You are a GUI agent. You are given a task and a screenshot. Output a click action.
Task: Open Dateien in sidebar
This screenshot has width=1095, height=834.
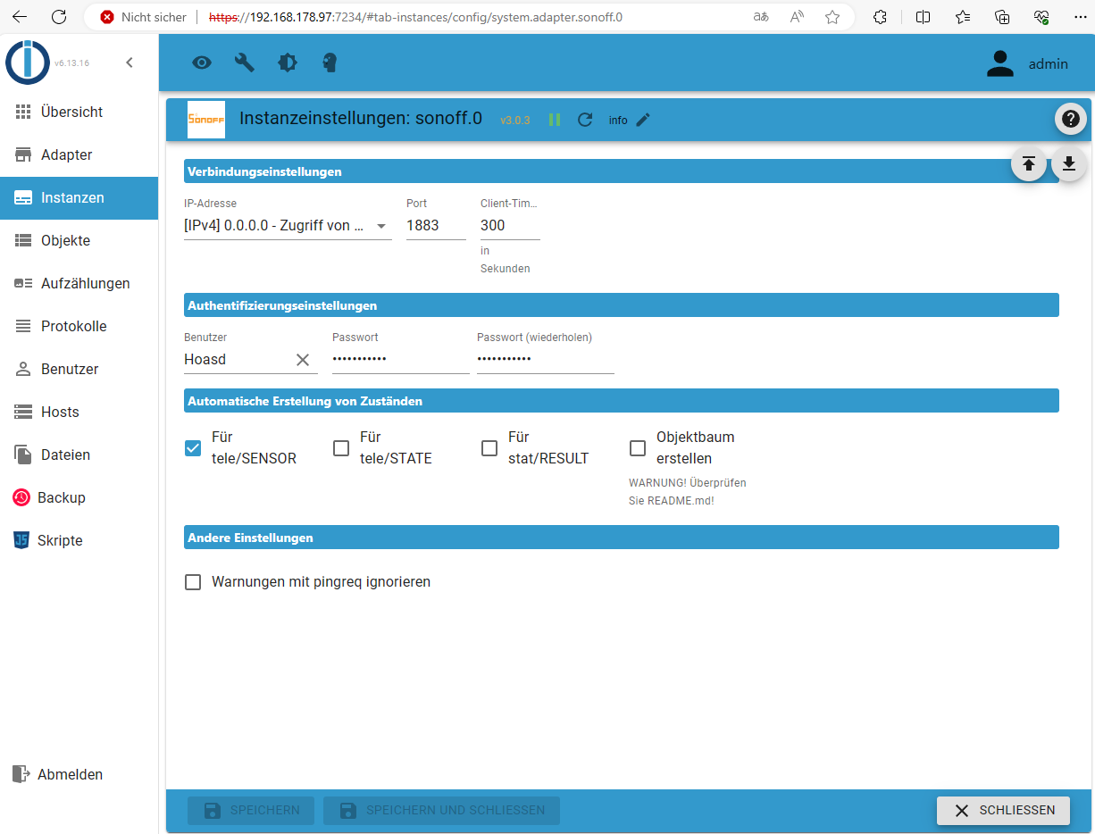[79, 455]
